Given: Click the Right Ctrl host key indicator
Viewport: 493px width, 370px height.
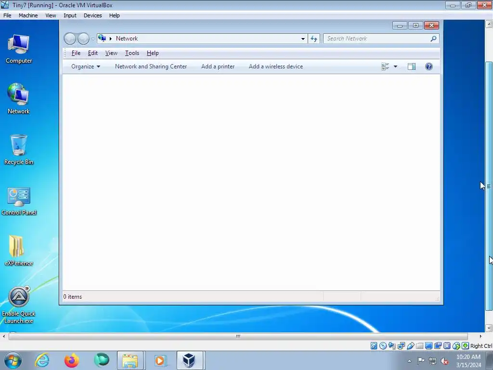Looking at the screenshot, I should tap(481, 346).
